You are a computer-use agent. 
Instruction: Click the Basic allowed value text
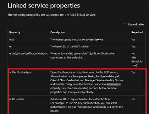pos(91,76)
